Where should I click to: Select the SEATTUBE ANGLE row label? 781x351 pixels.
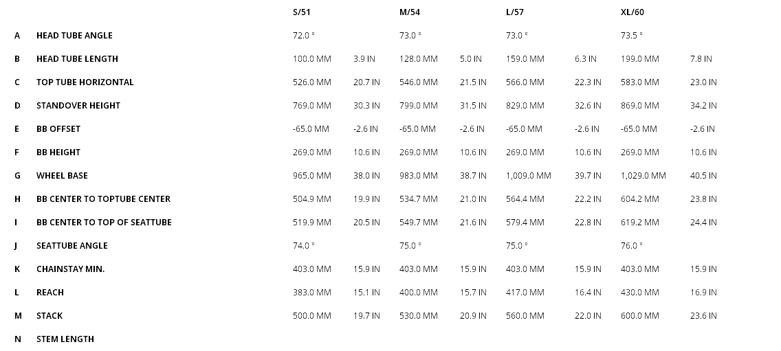(72, 246)
